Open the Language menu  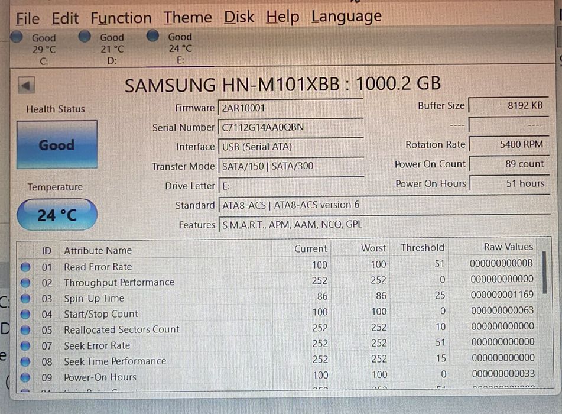pos(346,17)
